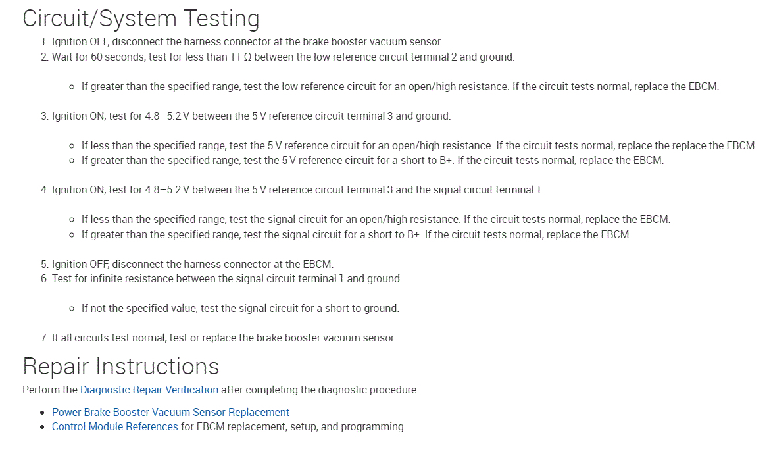Click the 5 V reference short to B+ bullet
769x454 pixels.
click(x=372, y=160)
